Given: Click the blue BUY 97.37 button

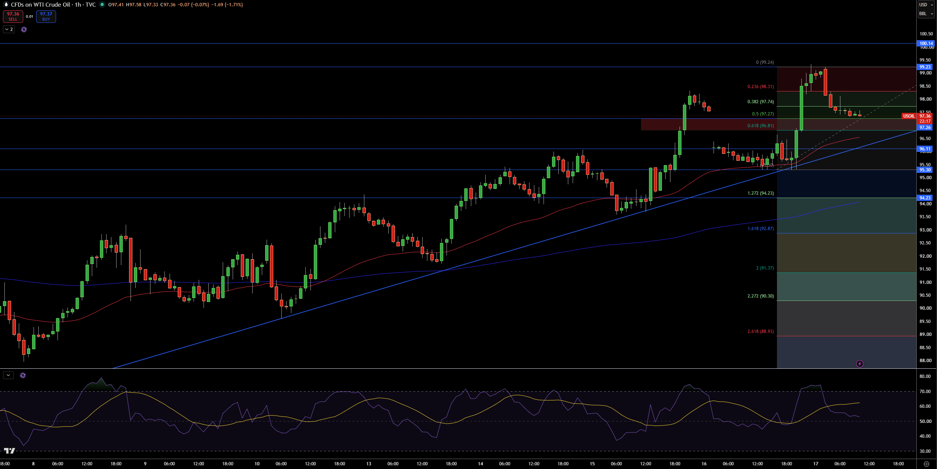Looking at the screenshot, I should pyautogui.click(x=46, y=17).
